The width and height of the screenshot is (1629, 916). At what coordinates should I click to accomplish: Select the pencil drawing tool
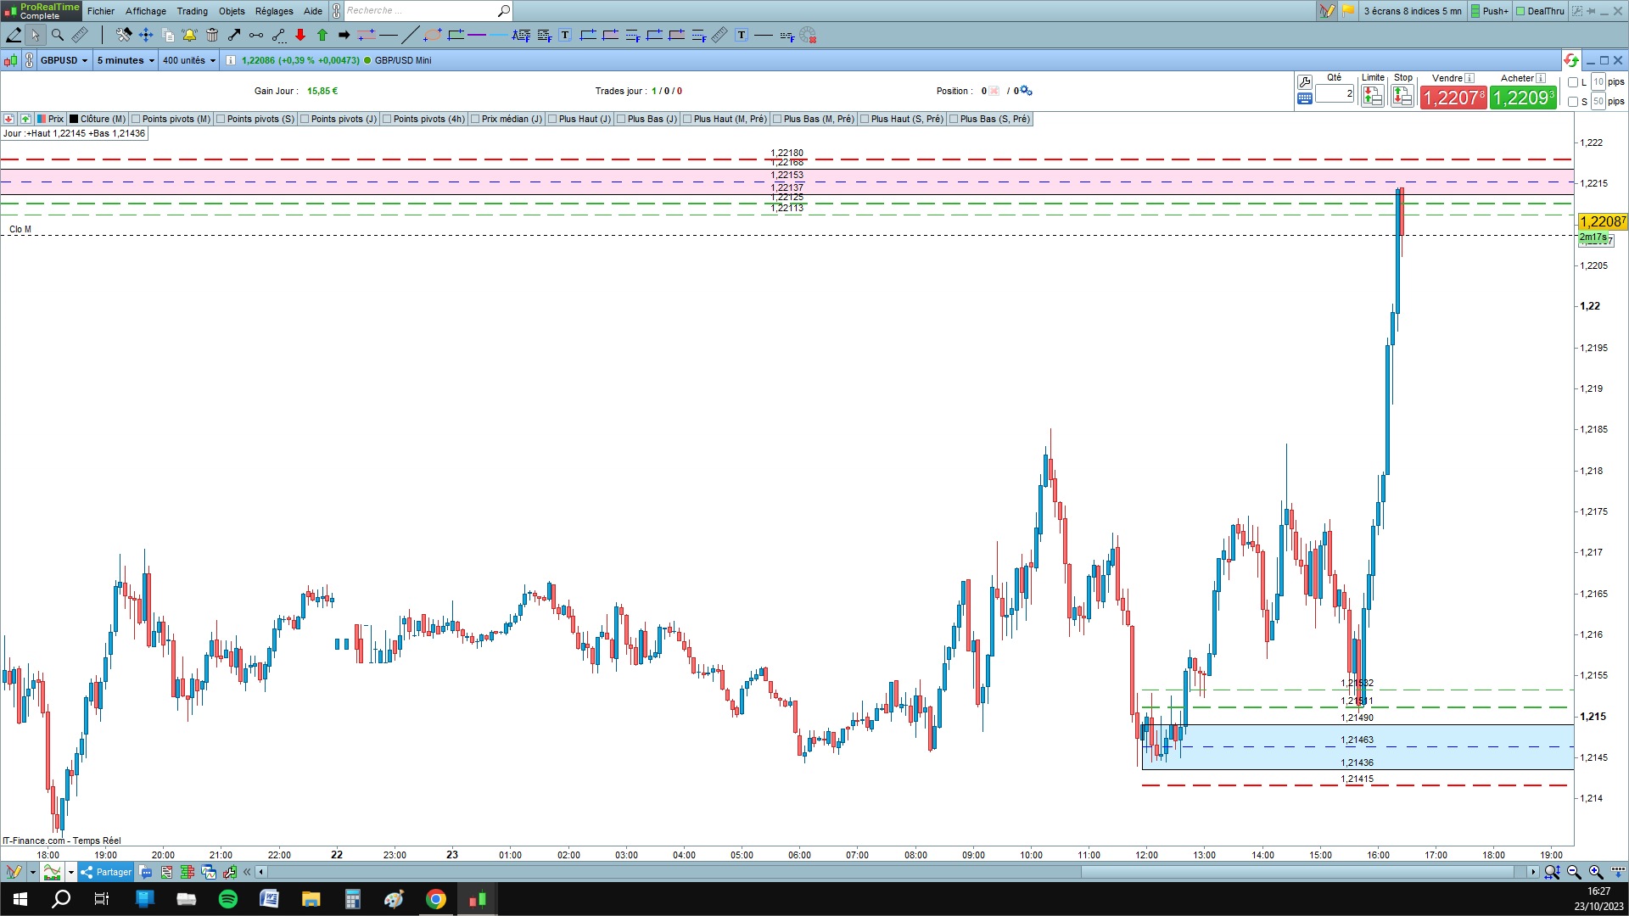click(14, 35)
